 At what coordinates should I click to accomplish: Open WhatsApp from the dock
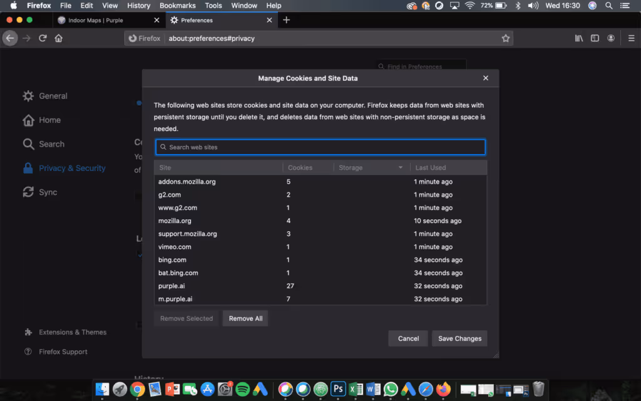coord(391,389)
